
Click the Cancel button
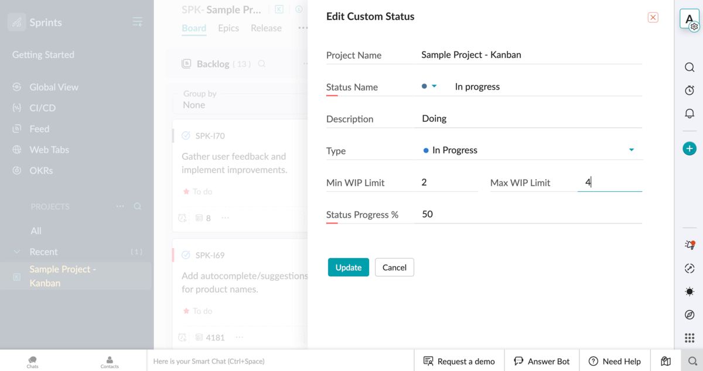pos(394,267)
